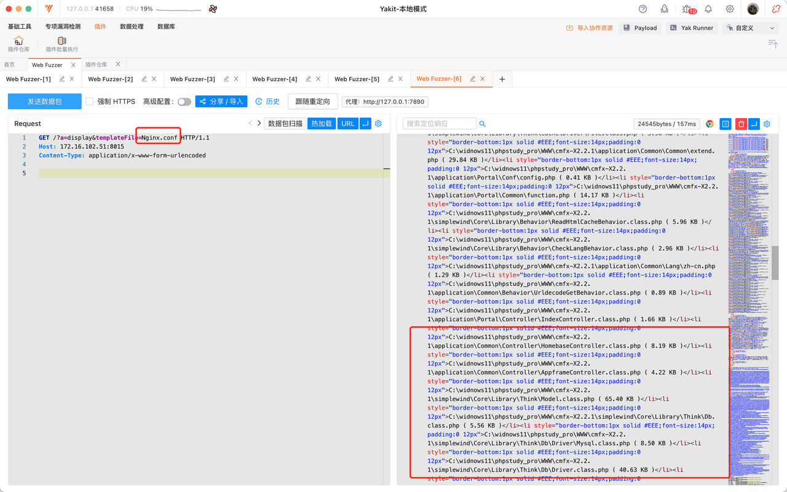The width and height of the screenshot is (787, 492).
Task: Click the response vertical scrollbar thumb
Action: [775, 263]
